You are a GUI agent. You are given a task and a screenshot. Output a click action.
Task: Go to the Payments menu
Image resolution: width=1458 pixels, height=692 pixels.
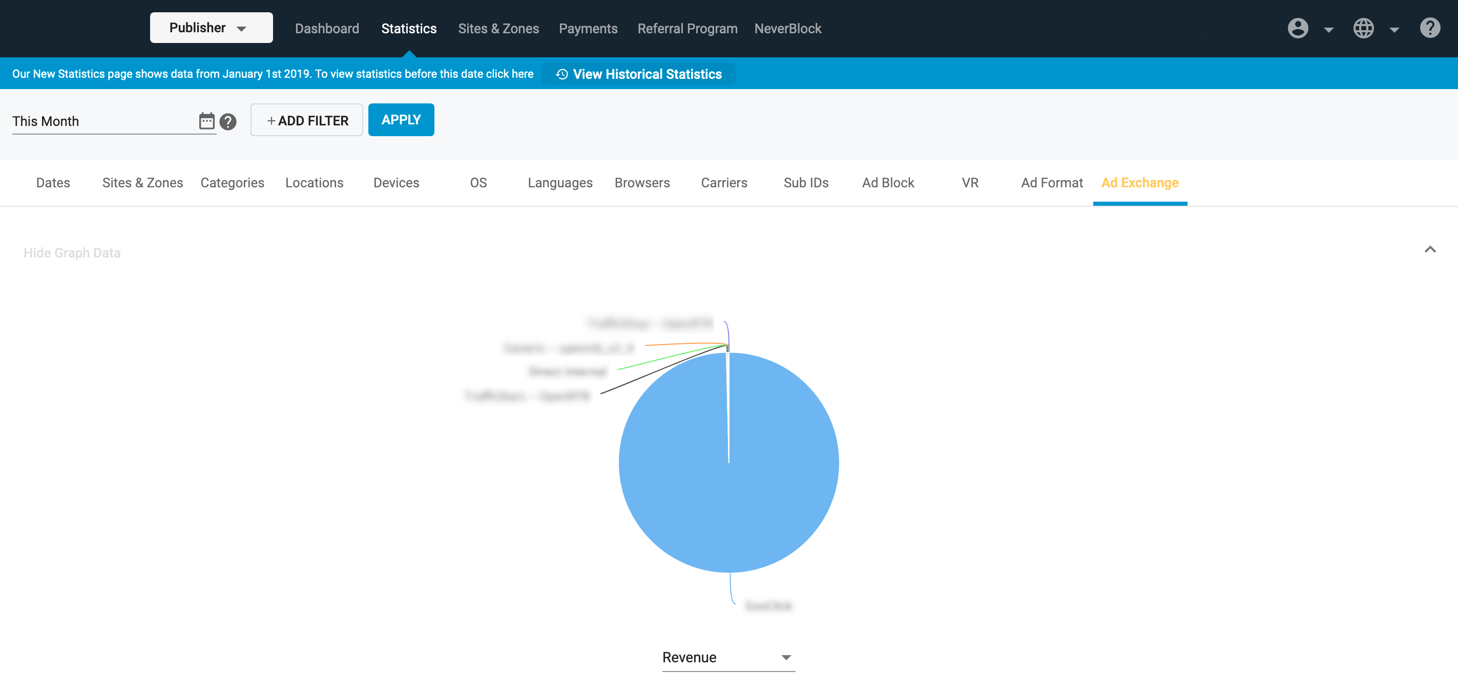tap(588, 28)
